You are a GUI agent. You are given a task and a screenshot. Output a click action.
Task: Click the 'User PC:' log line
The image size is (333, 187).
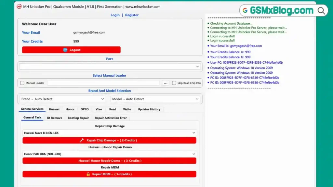pyautogui.click(x=246, y=63)
